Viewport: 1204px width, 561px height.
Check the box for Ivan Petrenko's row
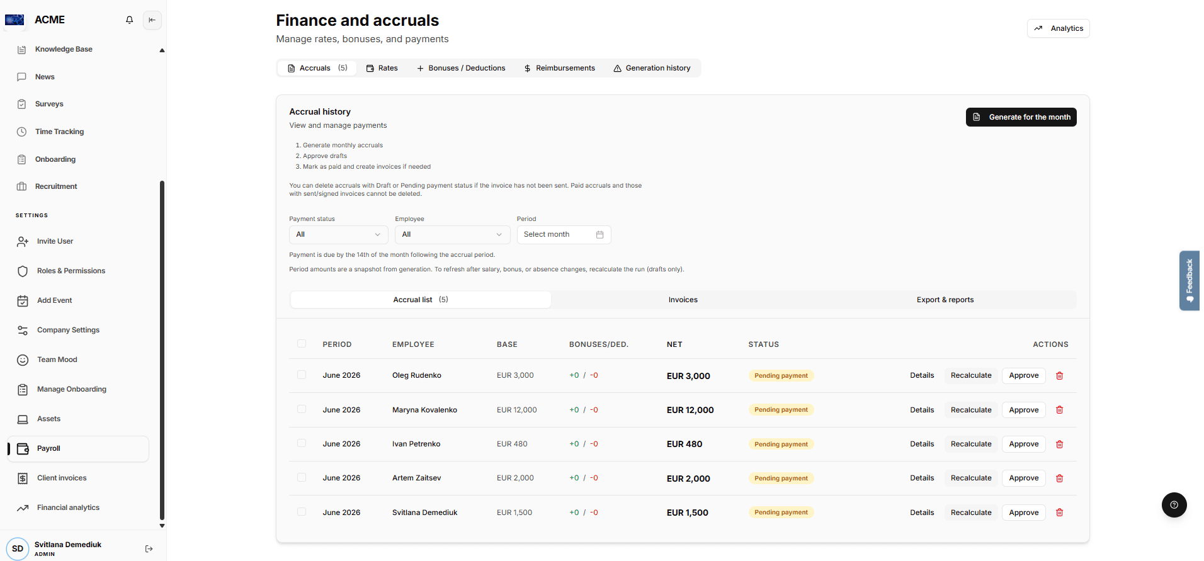click(302, 443)
